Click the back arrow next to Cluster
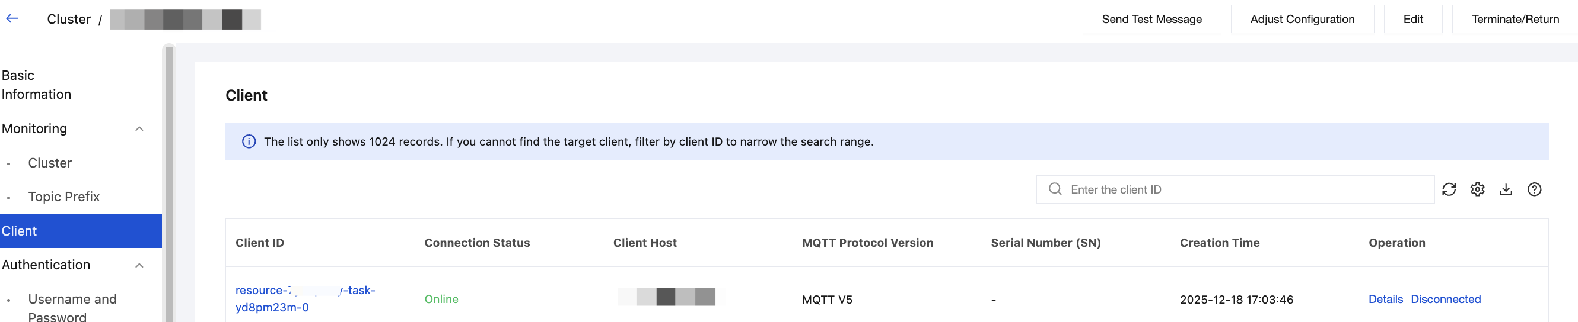 click(12, 19)
